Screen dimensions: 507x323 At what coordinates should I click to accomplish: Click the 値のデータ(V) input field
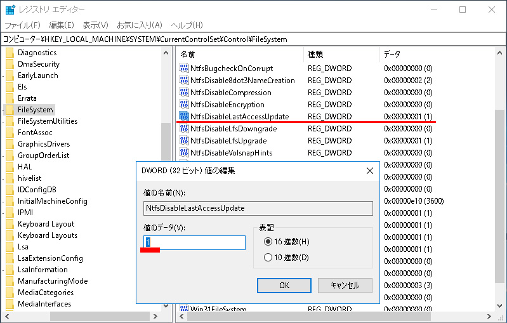(x=194, y=242)
